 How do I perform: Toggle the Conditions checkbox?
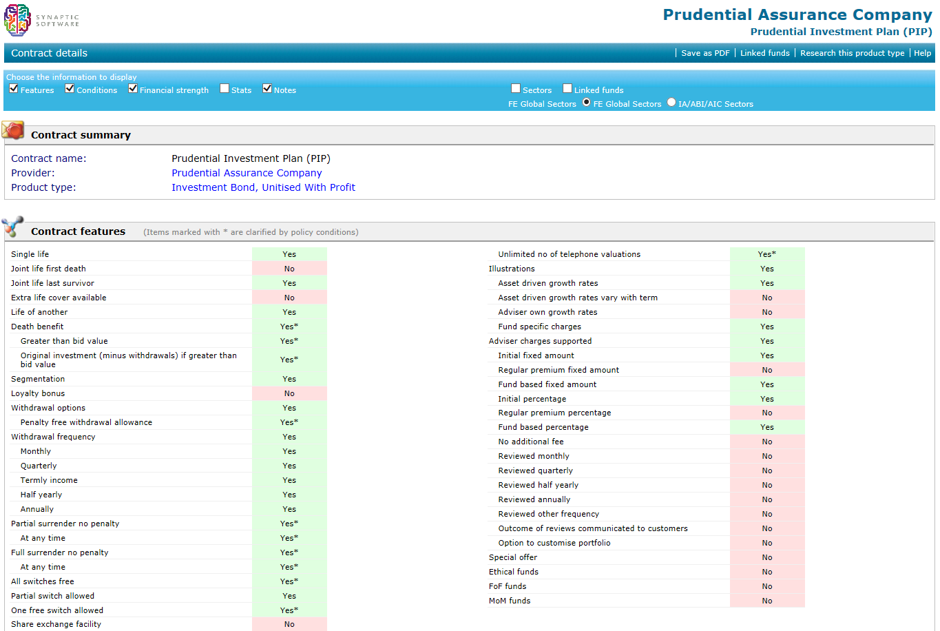point(70,88)
